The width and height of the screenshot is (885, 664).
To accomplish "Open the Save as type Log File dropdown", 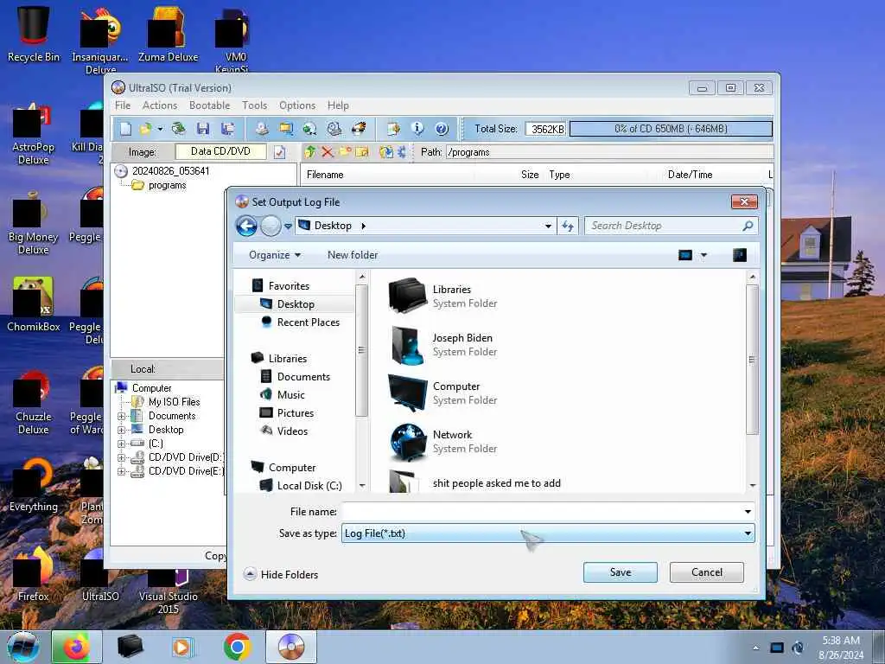I will [x=547, y=533].
